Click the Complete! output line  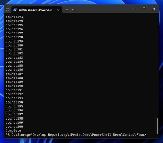point(14,131)
